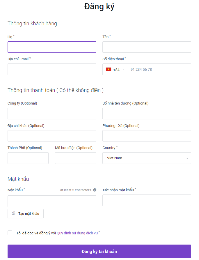Click the Mã bưu điện input field
199x260 pixels.
point(76,158)
